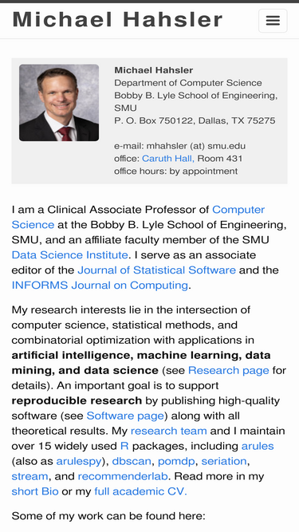Visit the Data Science Institute link
299x532 pixels.
pos(70,254)
